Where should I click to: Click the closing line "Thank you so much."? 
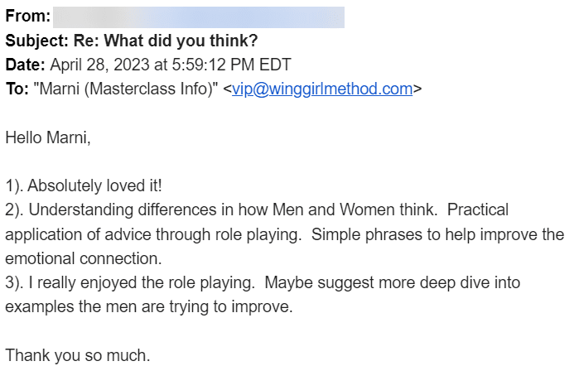(78, 355)
